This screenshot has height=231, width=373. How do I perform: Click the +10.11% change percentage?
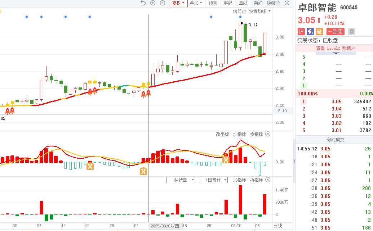tap(334, 23)
